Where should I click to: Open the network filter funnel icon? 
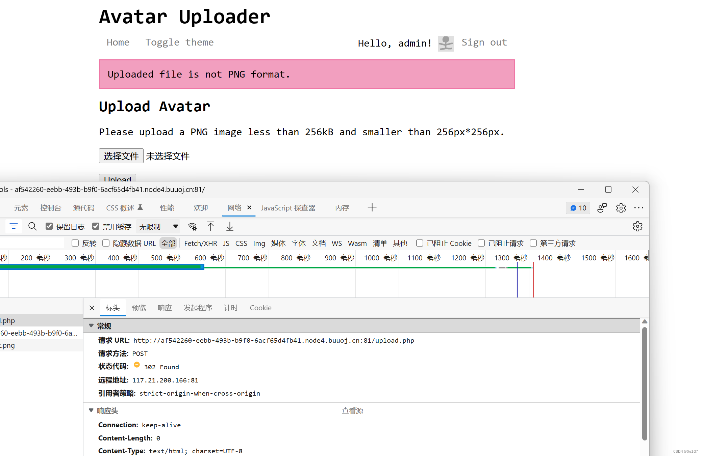pyautogui.click(x=14, y=226)
